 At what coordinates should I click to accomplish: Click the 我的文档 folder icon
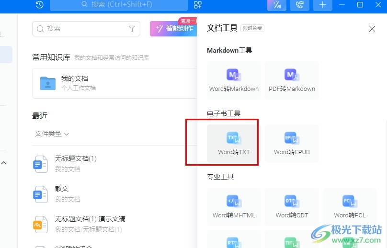[x=48, y=83]
